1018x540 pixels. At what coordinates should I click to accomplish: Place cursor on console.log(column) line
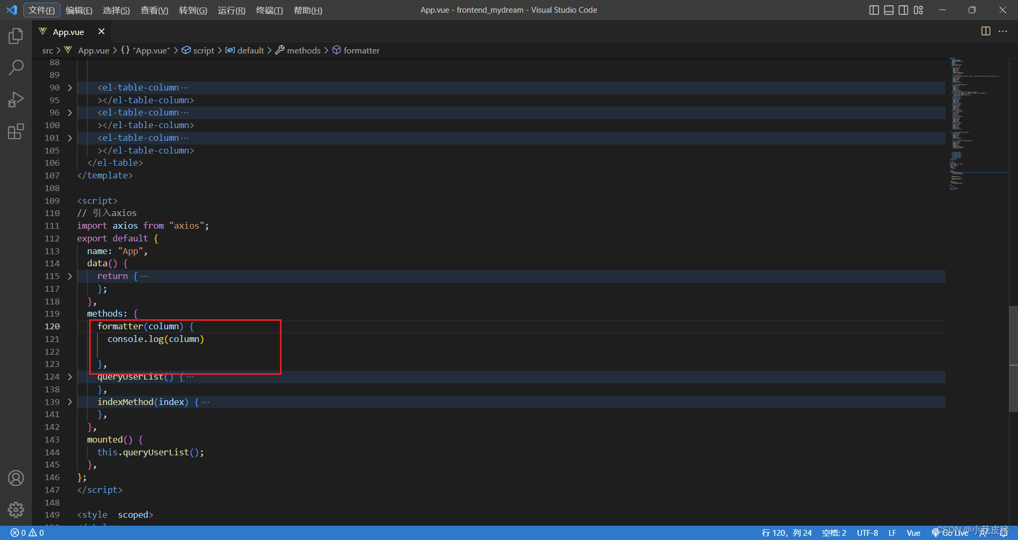tap(156, 339)
